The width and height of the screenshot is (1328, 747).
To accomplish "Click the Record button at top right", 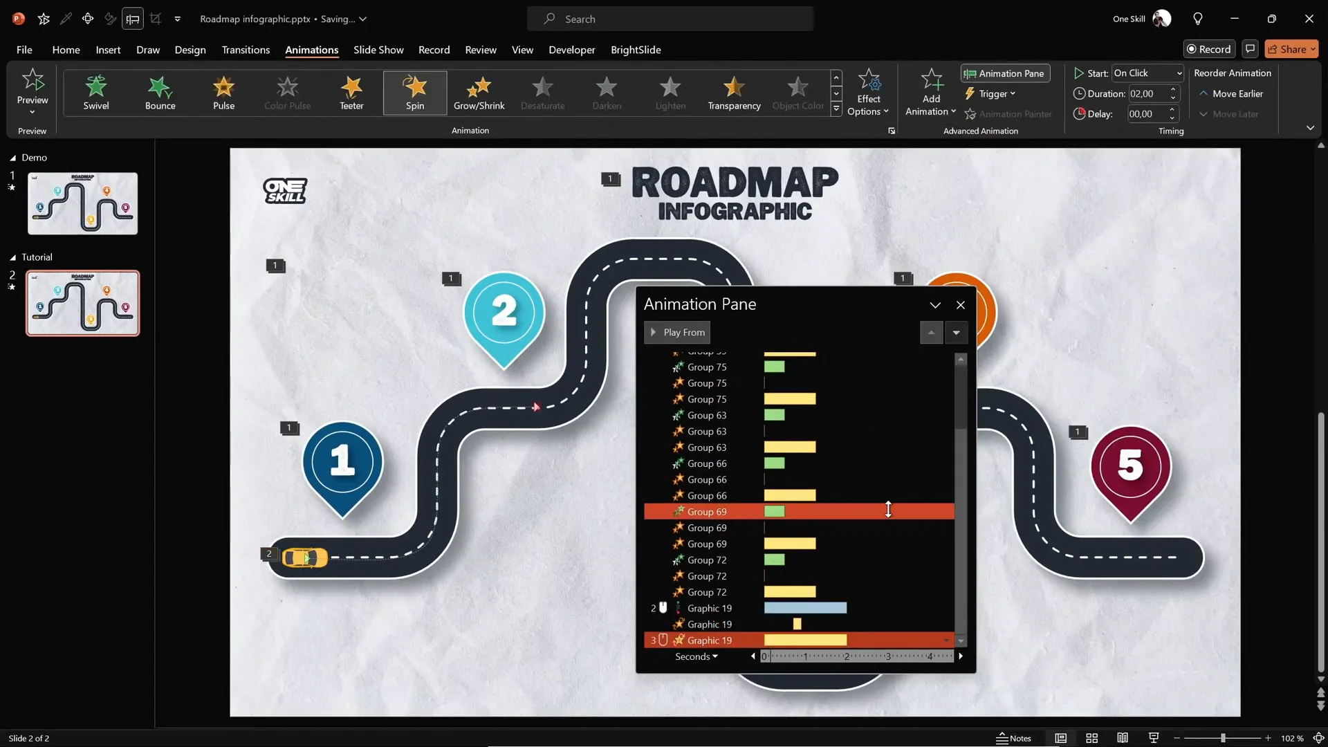I will 1209,49.
